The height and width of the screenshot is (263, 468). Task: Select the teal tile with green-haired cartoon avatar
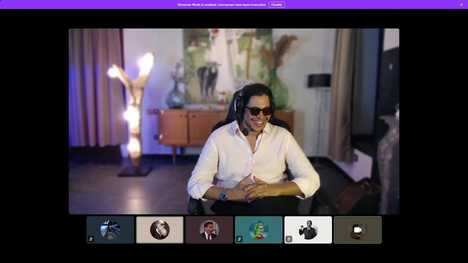(259, 230)
